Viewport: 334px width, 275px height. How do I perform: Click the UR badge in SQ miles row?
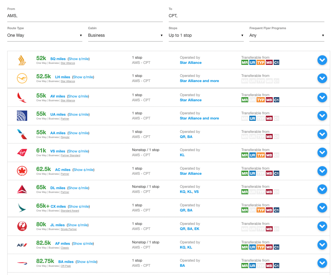coord(252,62)
